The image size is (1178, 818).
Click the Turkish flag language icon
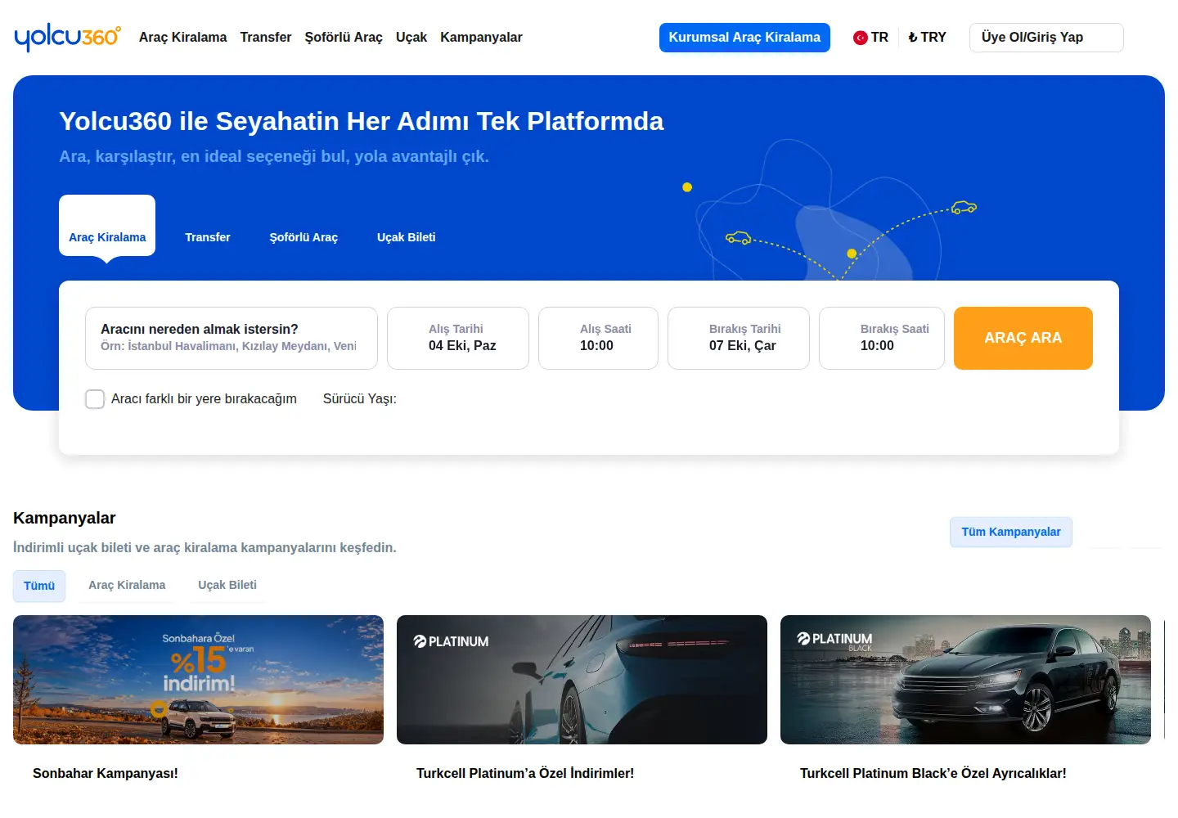pyautogui.click(x=860, y=38)
